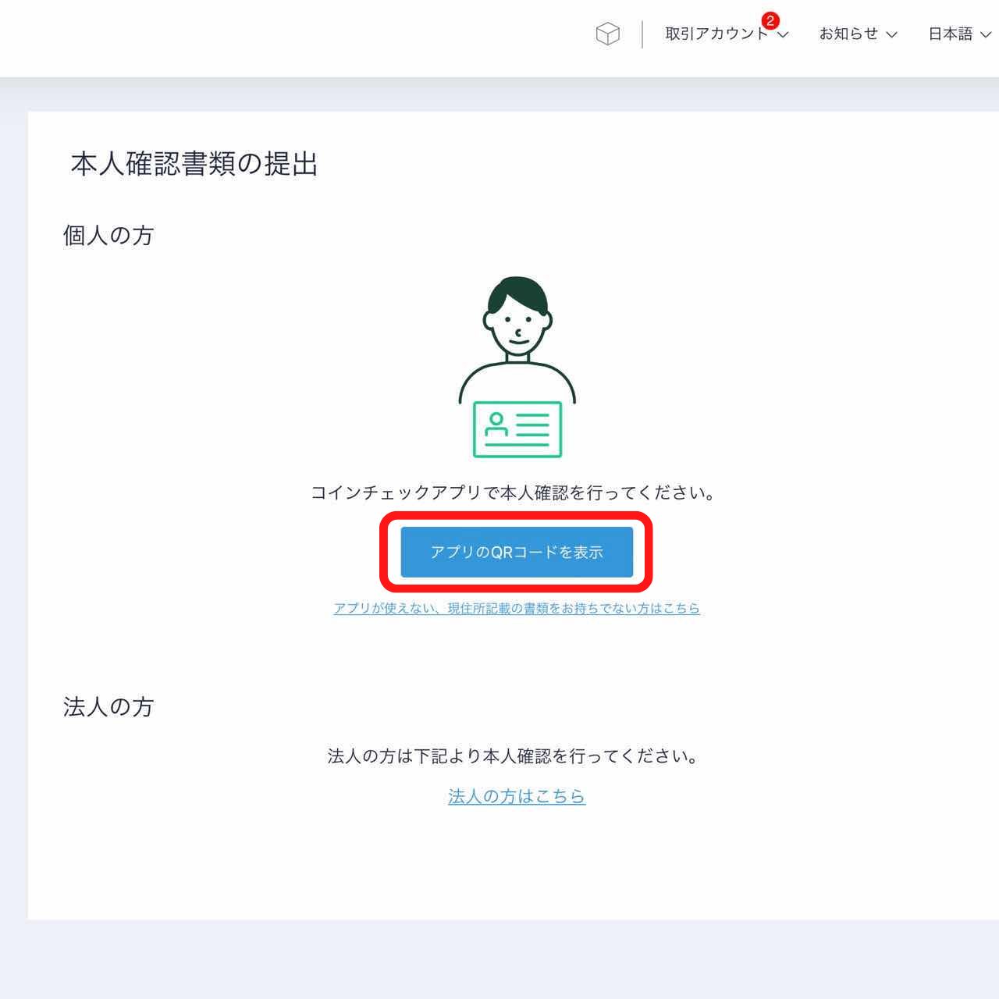Expand the お知らせ menu
This screenshot has height=999, width=999.
tap(858, 34)
